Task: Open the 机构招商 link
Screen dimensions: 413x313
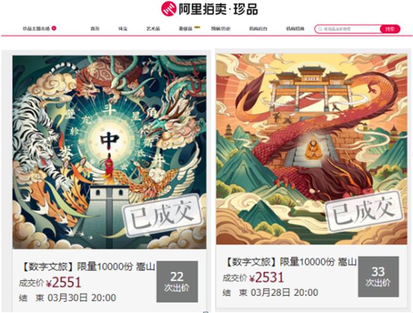Action: click(296, 28)
